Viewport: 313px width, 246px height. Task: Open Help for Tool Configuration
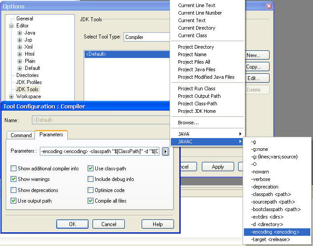click(158, 224)
